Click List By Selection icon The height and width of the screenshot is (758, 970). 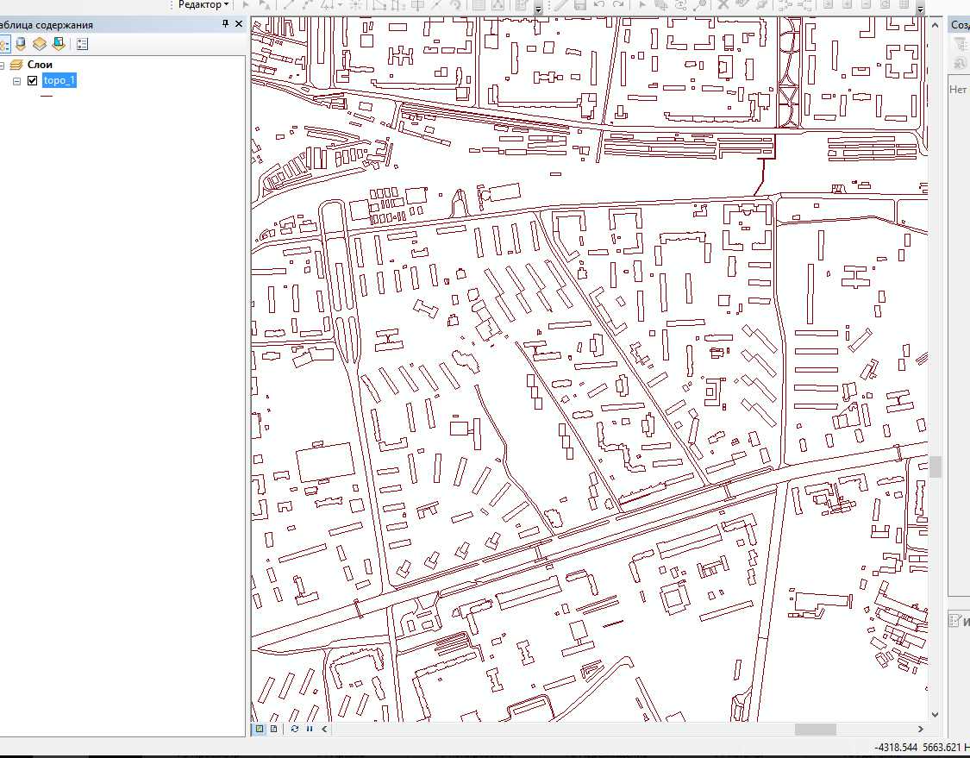tap(59, 44)
